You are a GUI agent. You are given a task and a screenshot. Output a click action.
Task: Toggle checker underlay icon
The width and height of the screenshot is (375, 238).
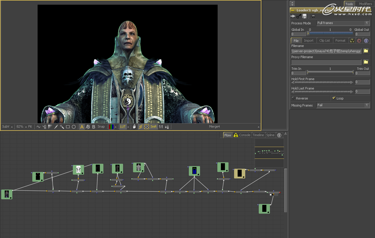[x=146, y=127]
